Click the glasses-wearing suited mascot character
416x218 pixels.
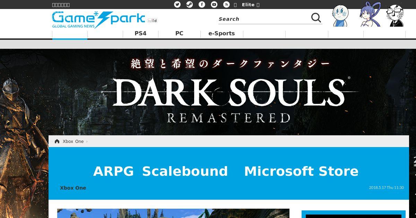click(x=395, y=16)
